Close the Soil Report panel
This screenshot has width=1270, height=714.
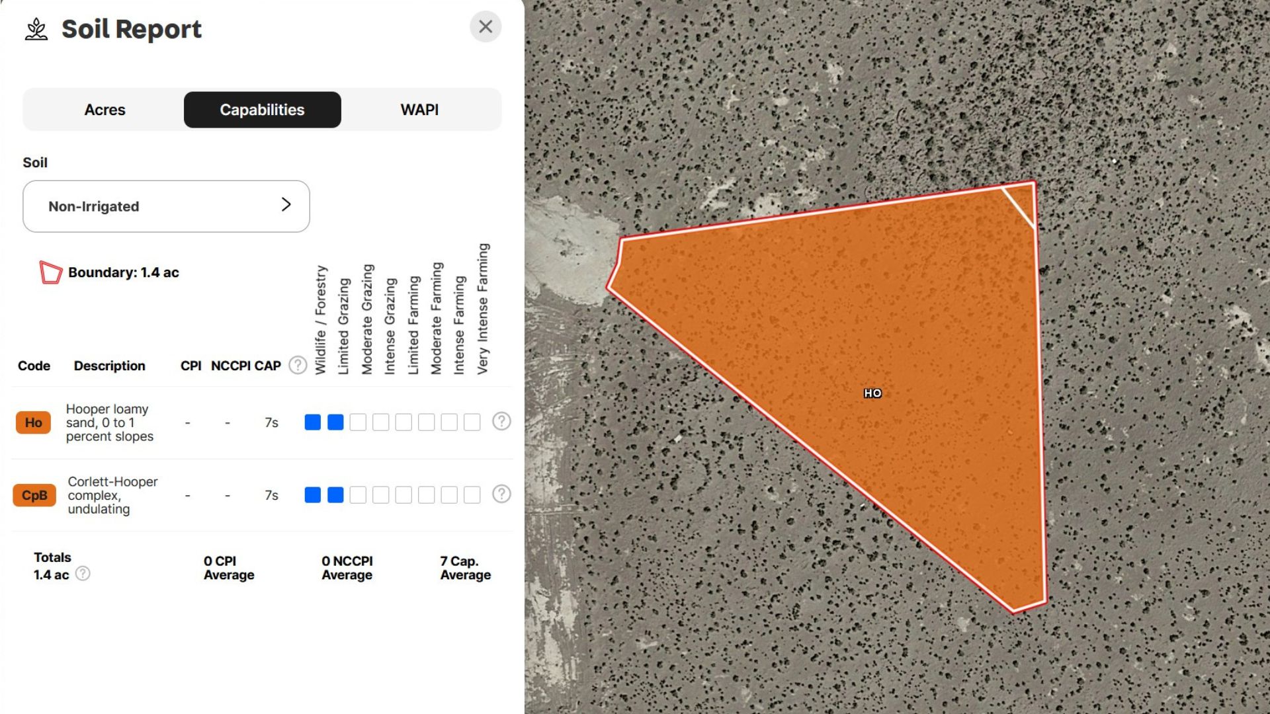coord(486,27)
